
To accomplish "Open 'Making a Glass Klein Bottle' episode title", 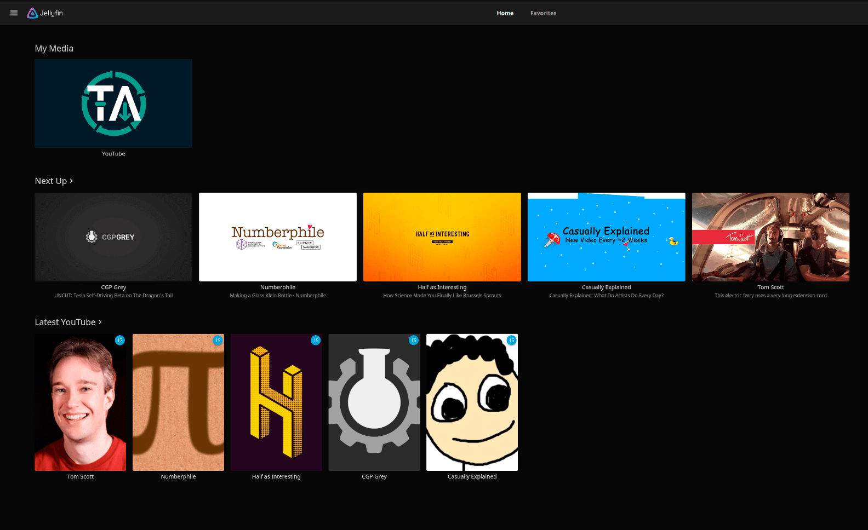I will (278, 296).
